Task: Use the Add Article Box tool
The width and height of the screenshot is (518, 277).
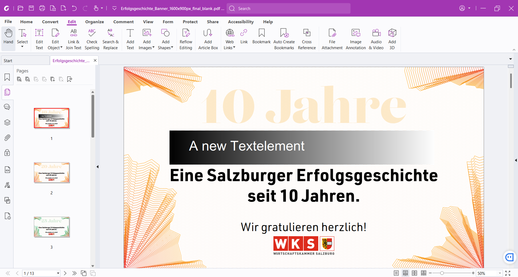Action: 208,39
